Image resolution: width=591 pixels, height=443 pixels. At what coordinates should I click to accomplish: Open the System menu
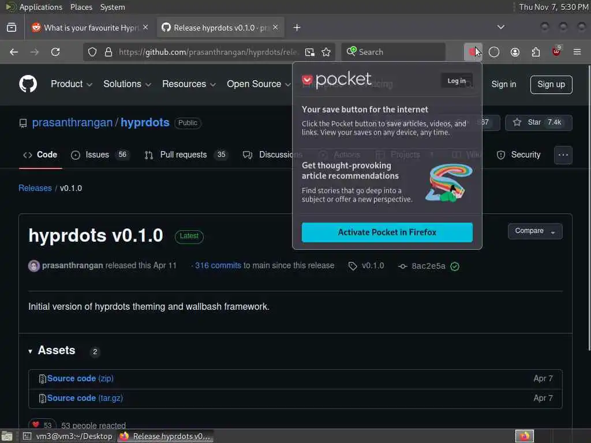pyautogui.click(x=113, y=7)
